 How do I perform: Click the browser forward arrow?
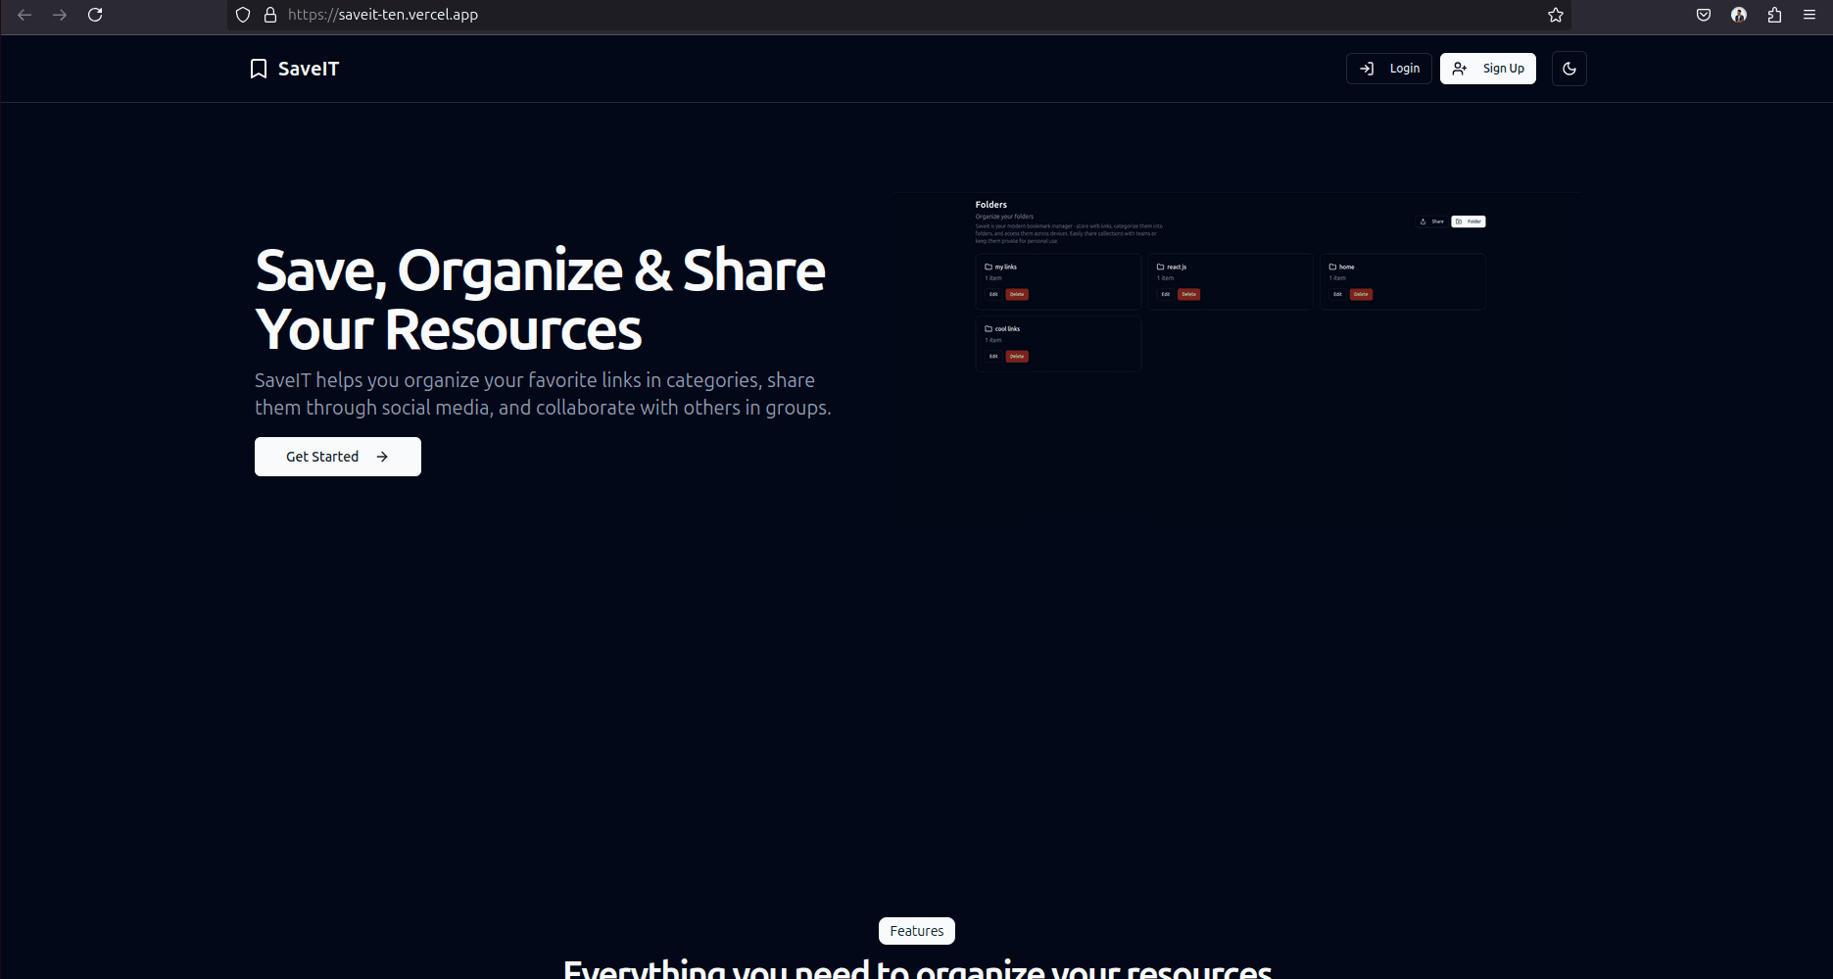[60, 15]
